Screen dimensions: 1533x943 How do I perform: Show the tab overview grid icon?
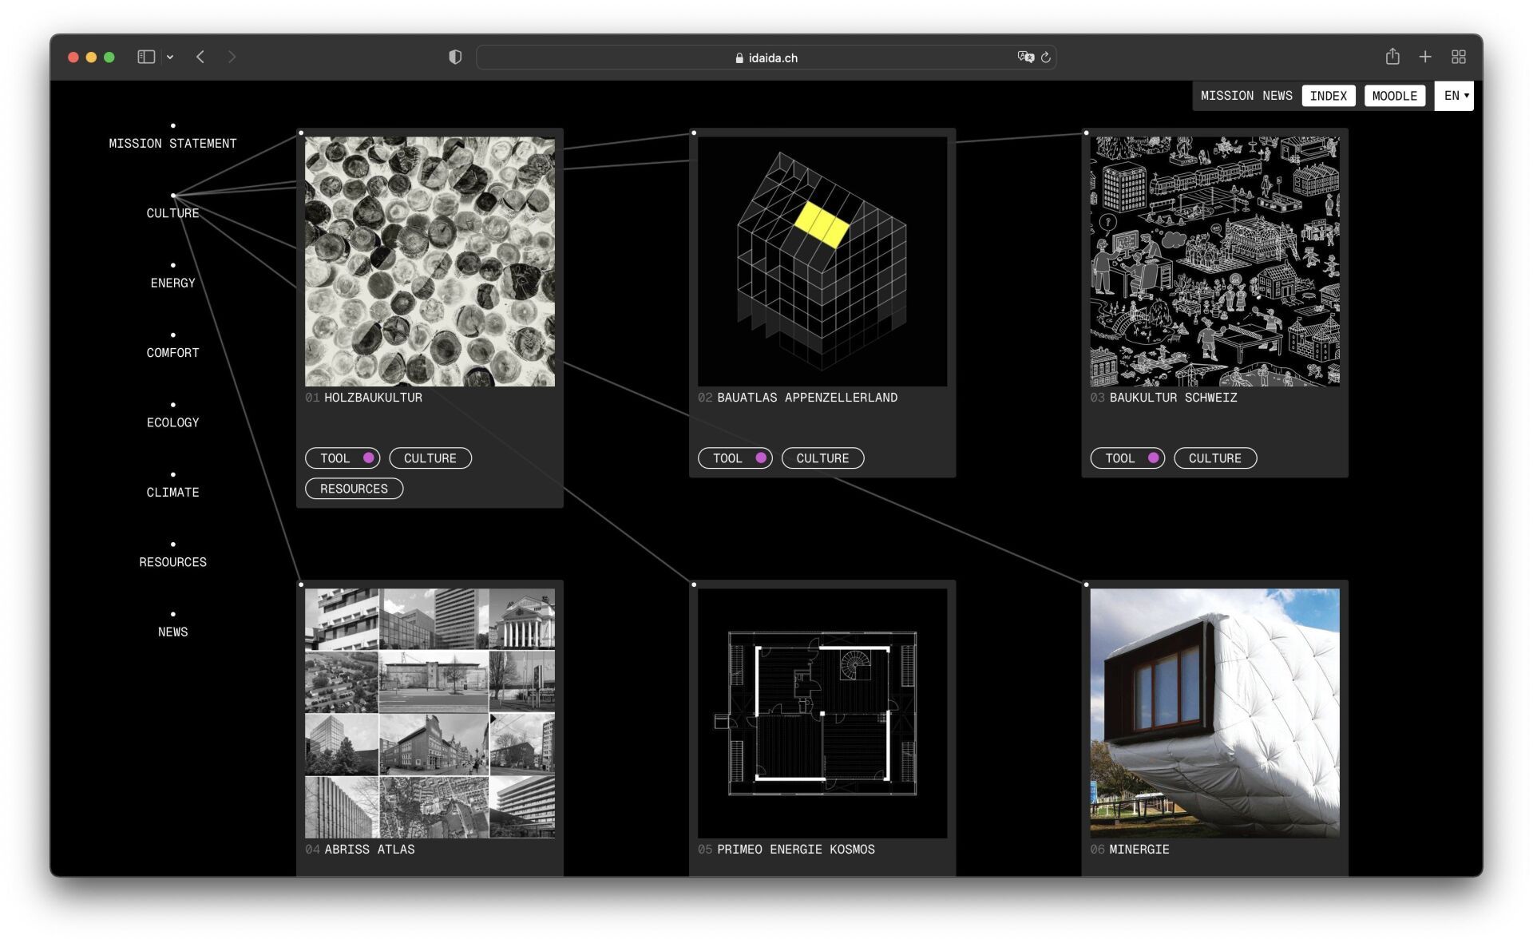(1459, 57)
